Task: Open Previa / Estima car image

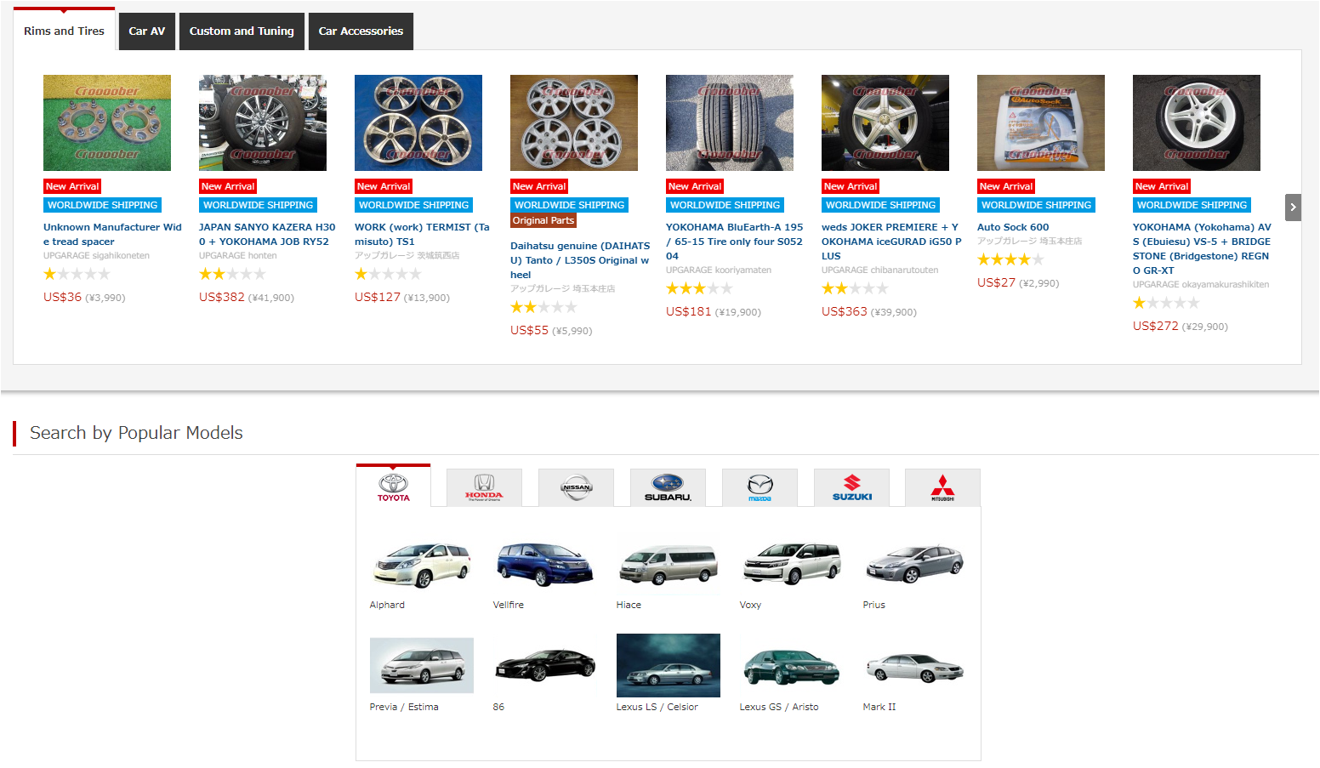Action: tap(422, 665)
